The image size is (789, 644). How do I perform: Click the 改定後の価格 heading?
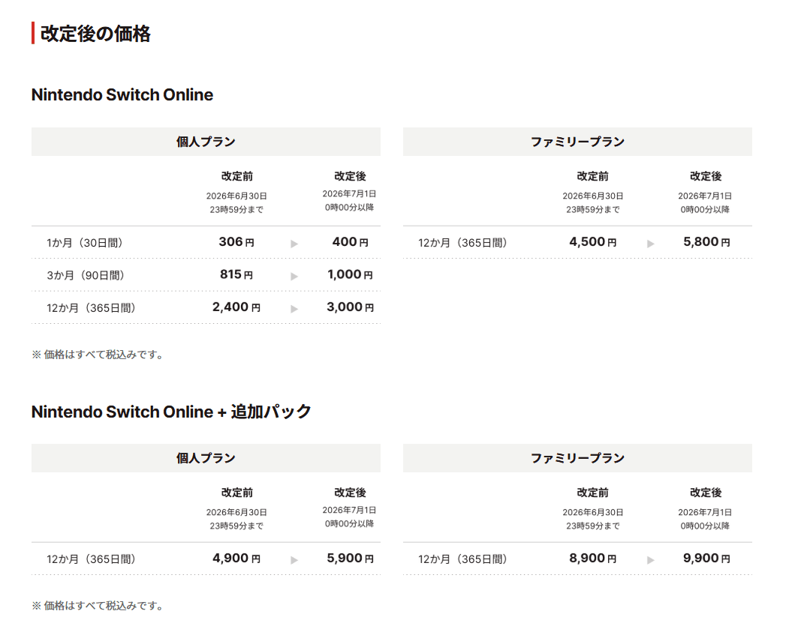tap(95, 34)
